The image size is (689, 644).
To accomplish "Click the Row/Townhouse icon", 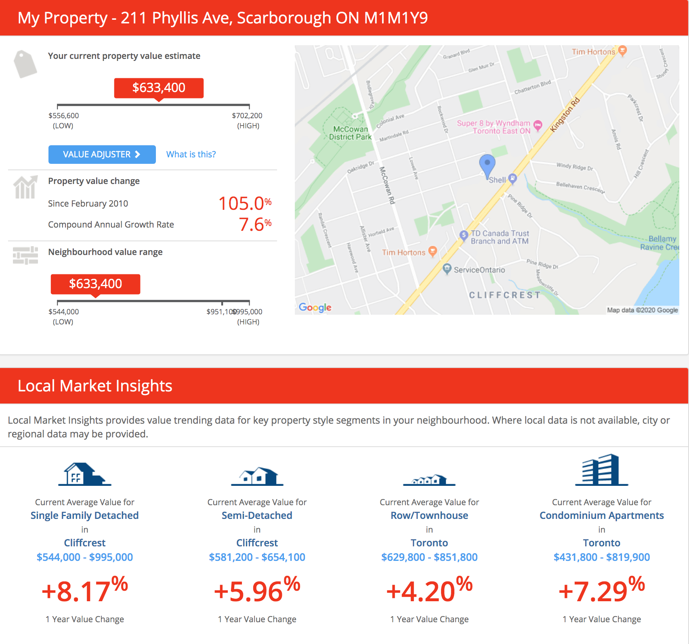I will [x=429, y=480].
